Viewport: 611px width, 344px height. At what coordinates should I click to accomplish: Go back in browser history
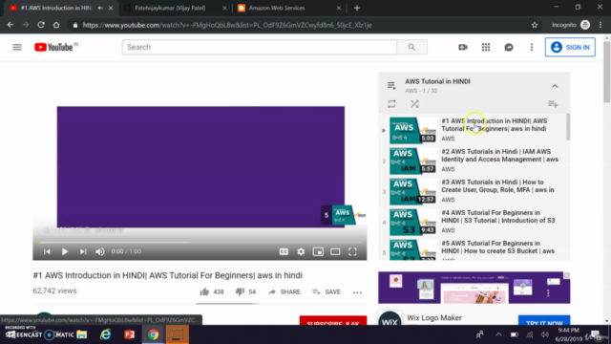click(11, 25)
